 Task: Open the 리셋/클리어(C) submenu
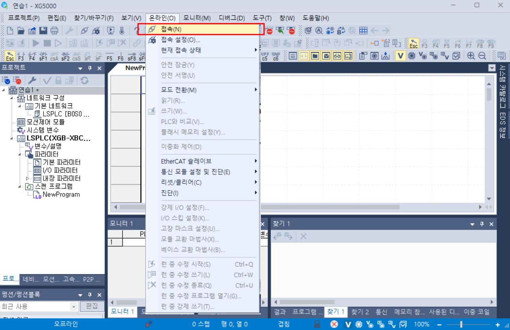pyautogui.click(x=203, y=182)
